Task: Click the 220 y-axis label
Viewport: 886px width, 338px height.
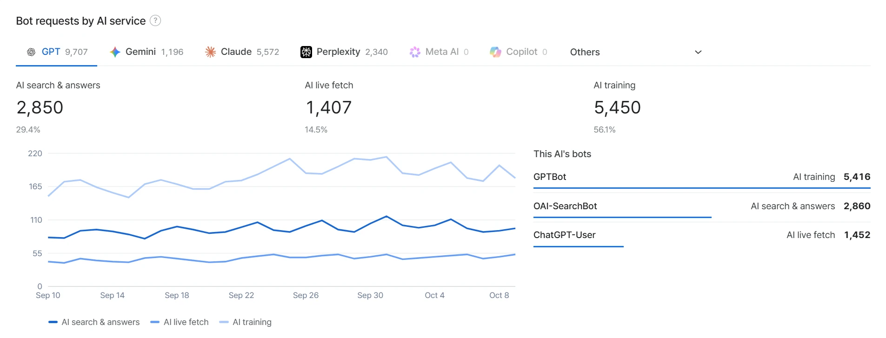Action: [x=35, y=153]
